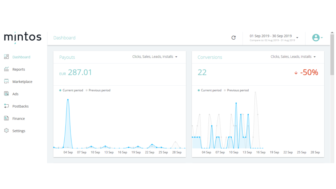
Task: Toggle Current period legend in Conversions chart
Action: [210, 90]
